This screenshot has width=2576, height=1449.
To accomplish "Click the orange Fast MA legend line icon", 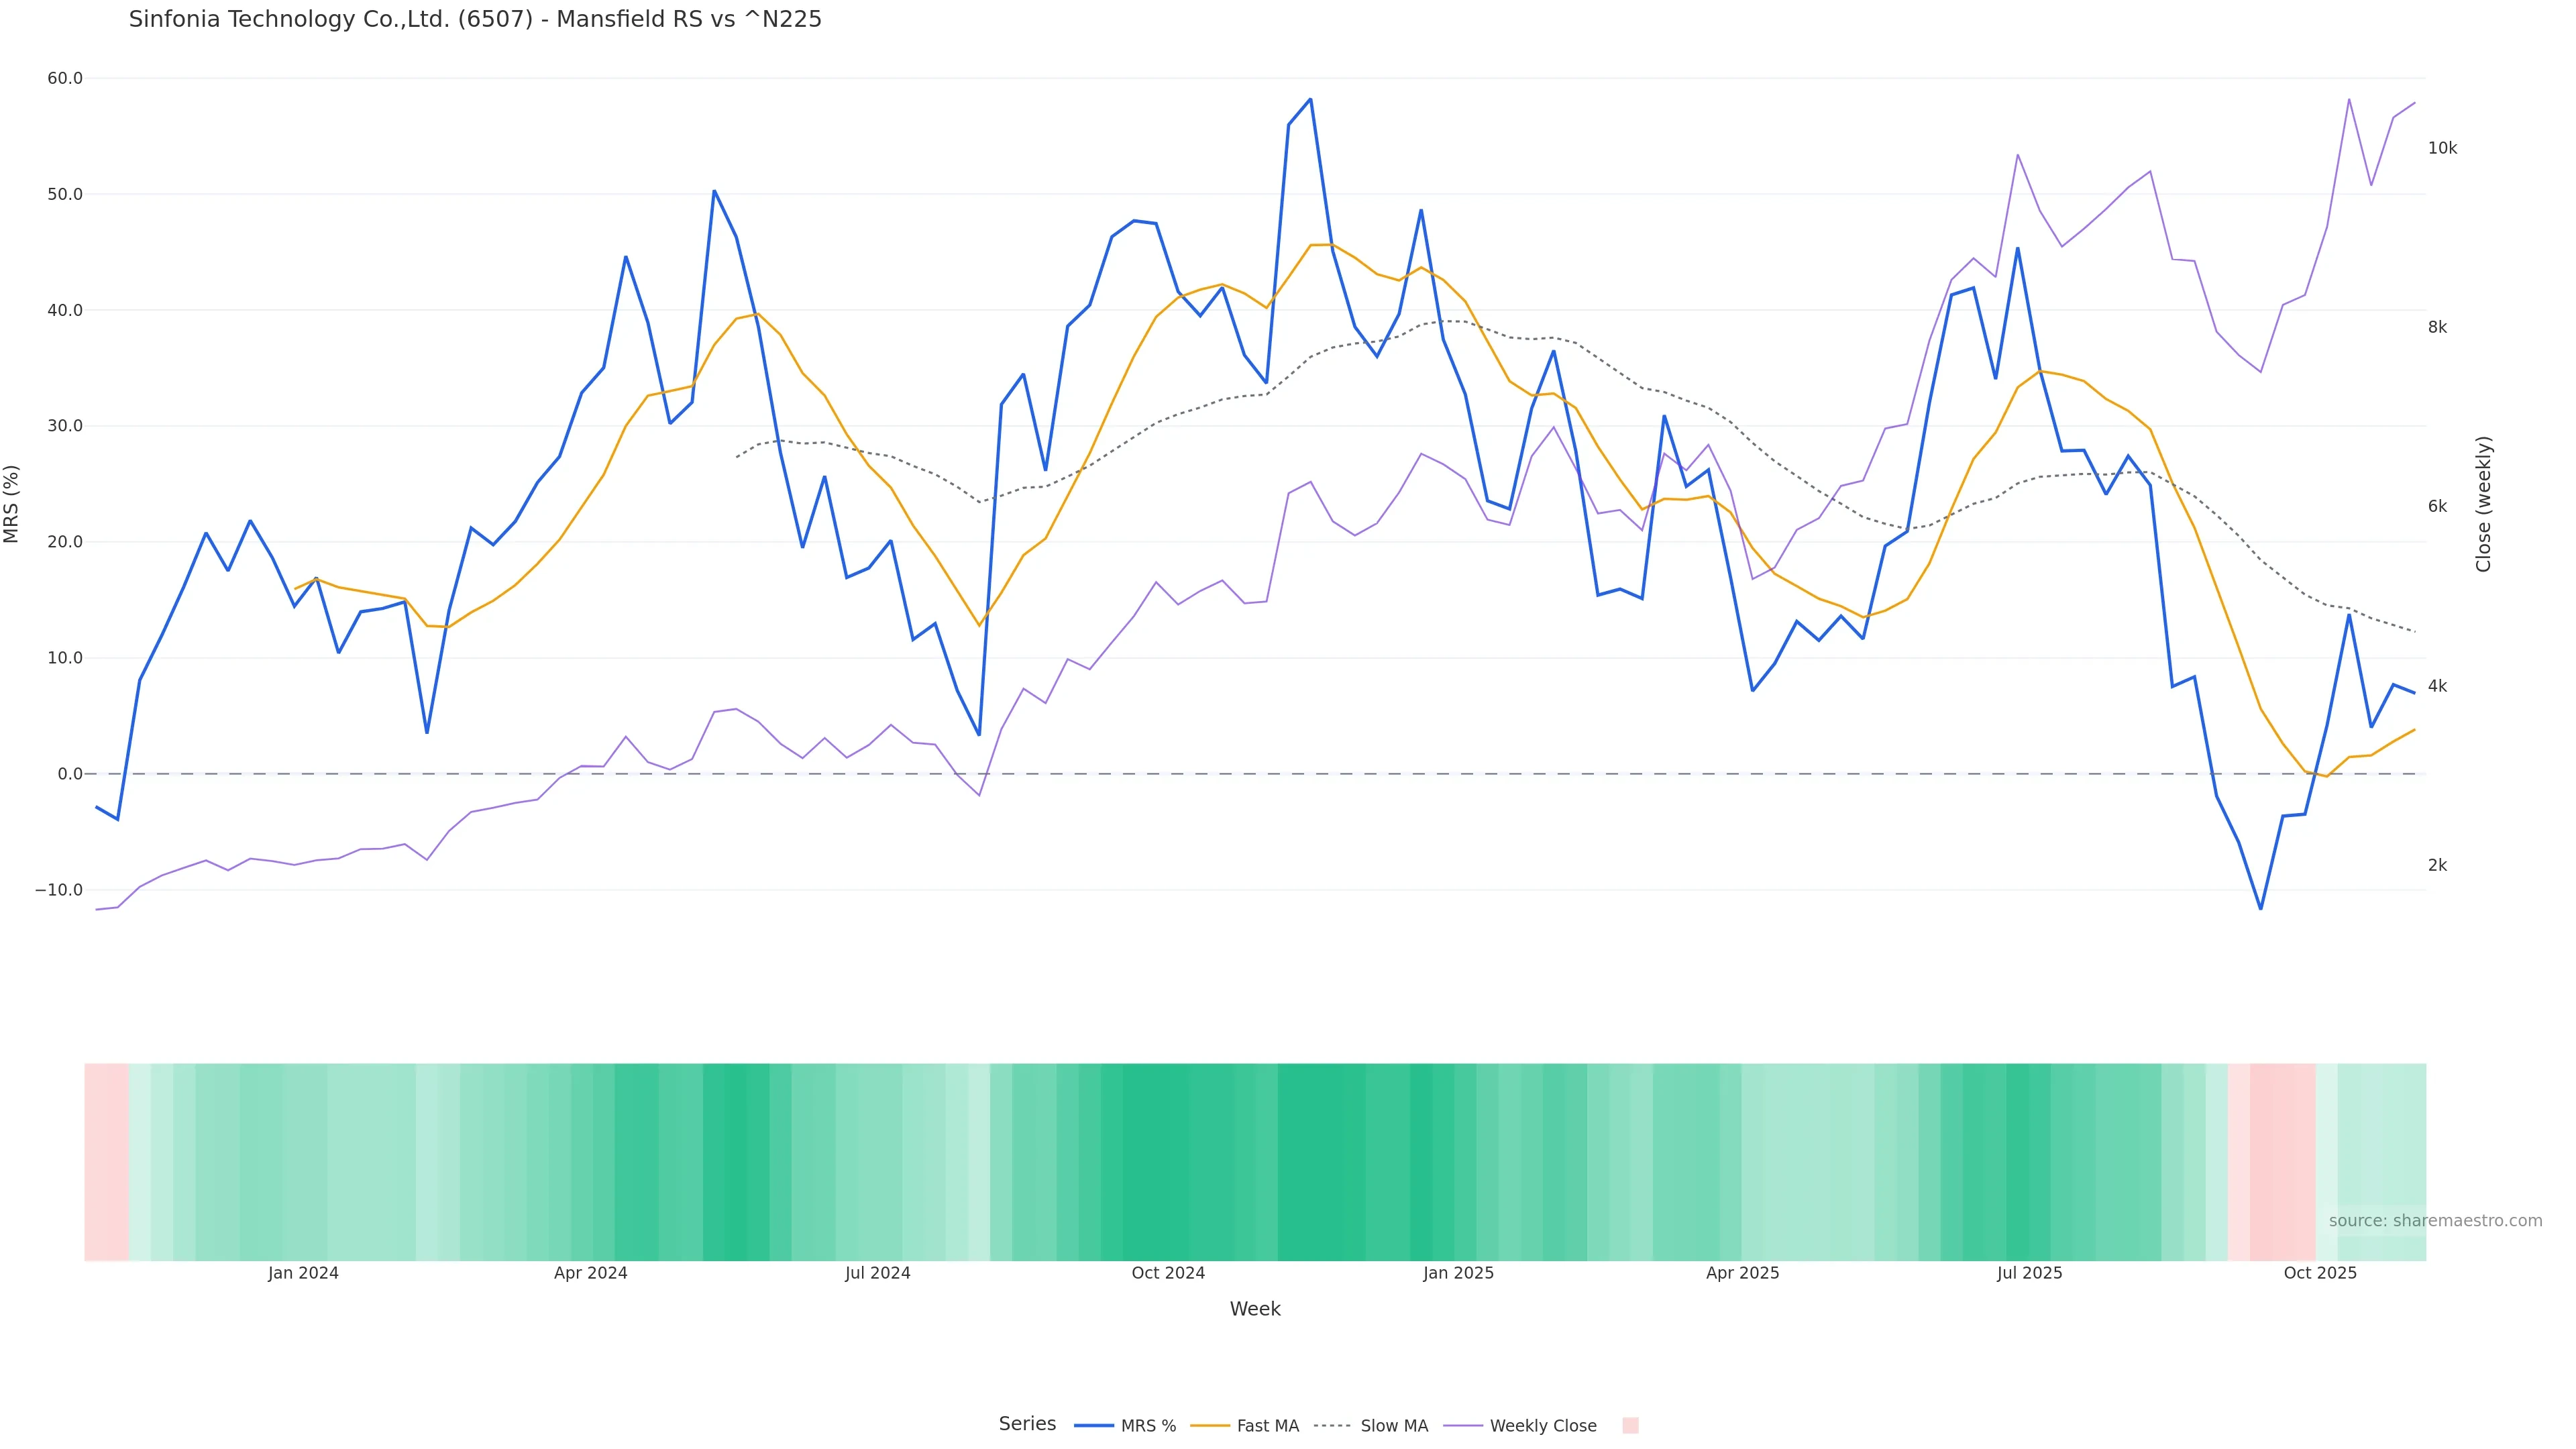I will point(1210,1425).
